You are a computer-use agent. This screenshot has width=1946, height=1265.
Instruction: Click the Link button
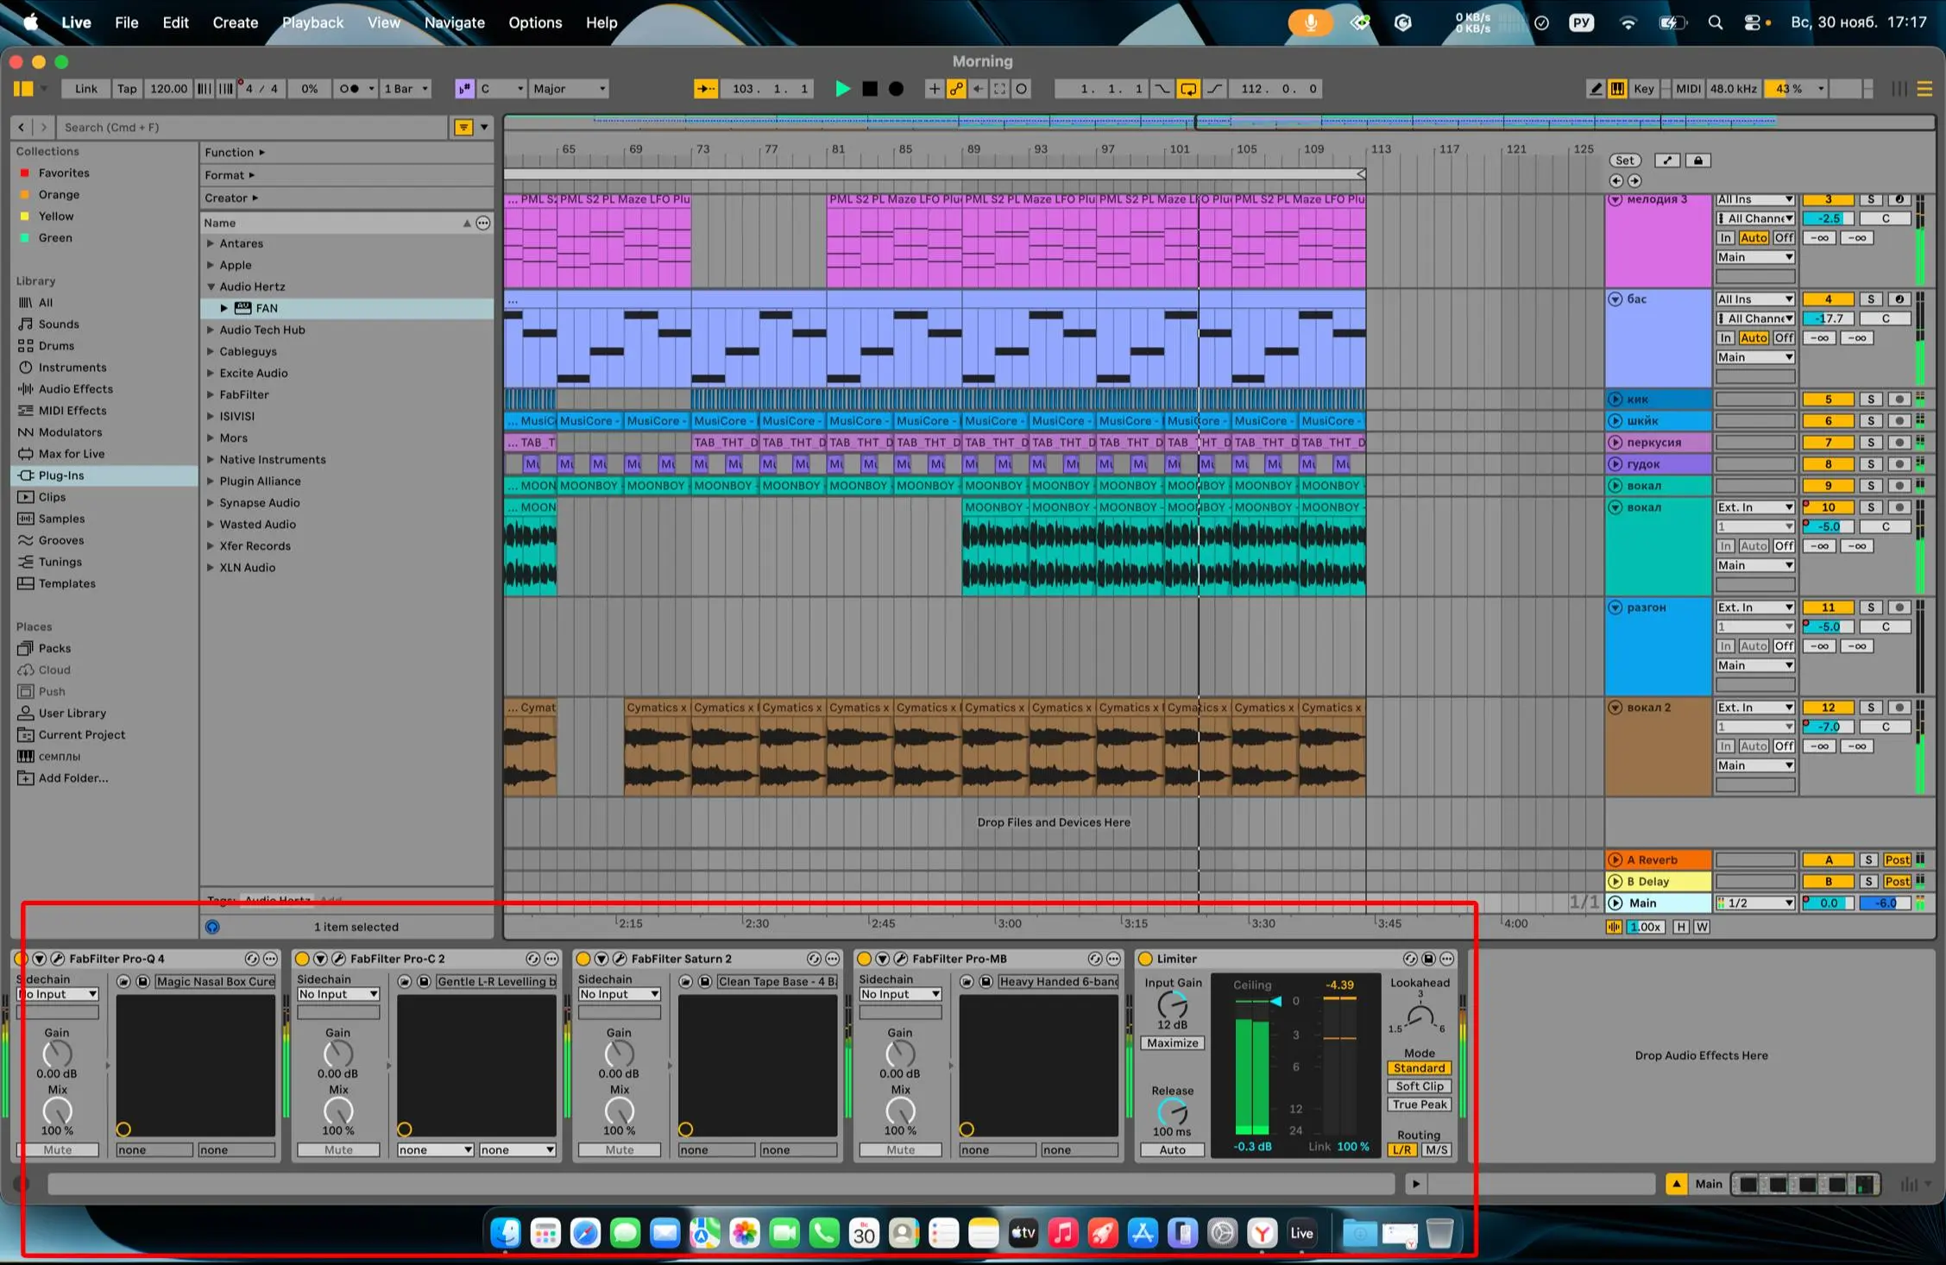coord(86,89)
